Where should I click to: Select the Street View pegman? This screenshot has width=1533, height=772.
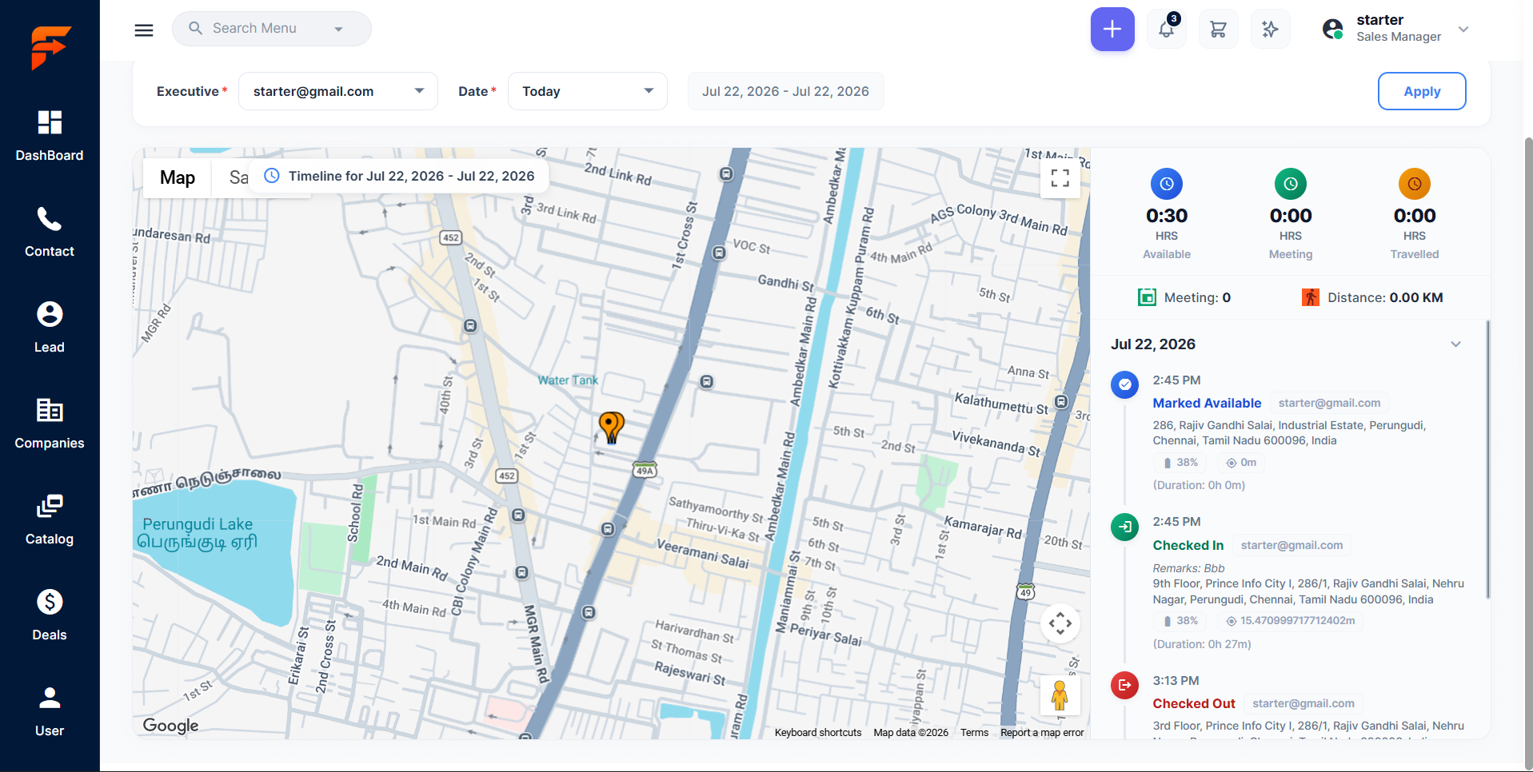click(x=1060, y=695)
